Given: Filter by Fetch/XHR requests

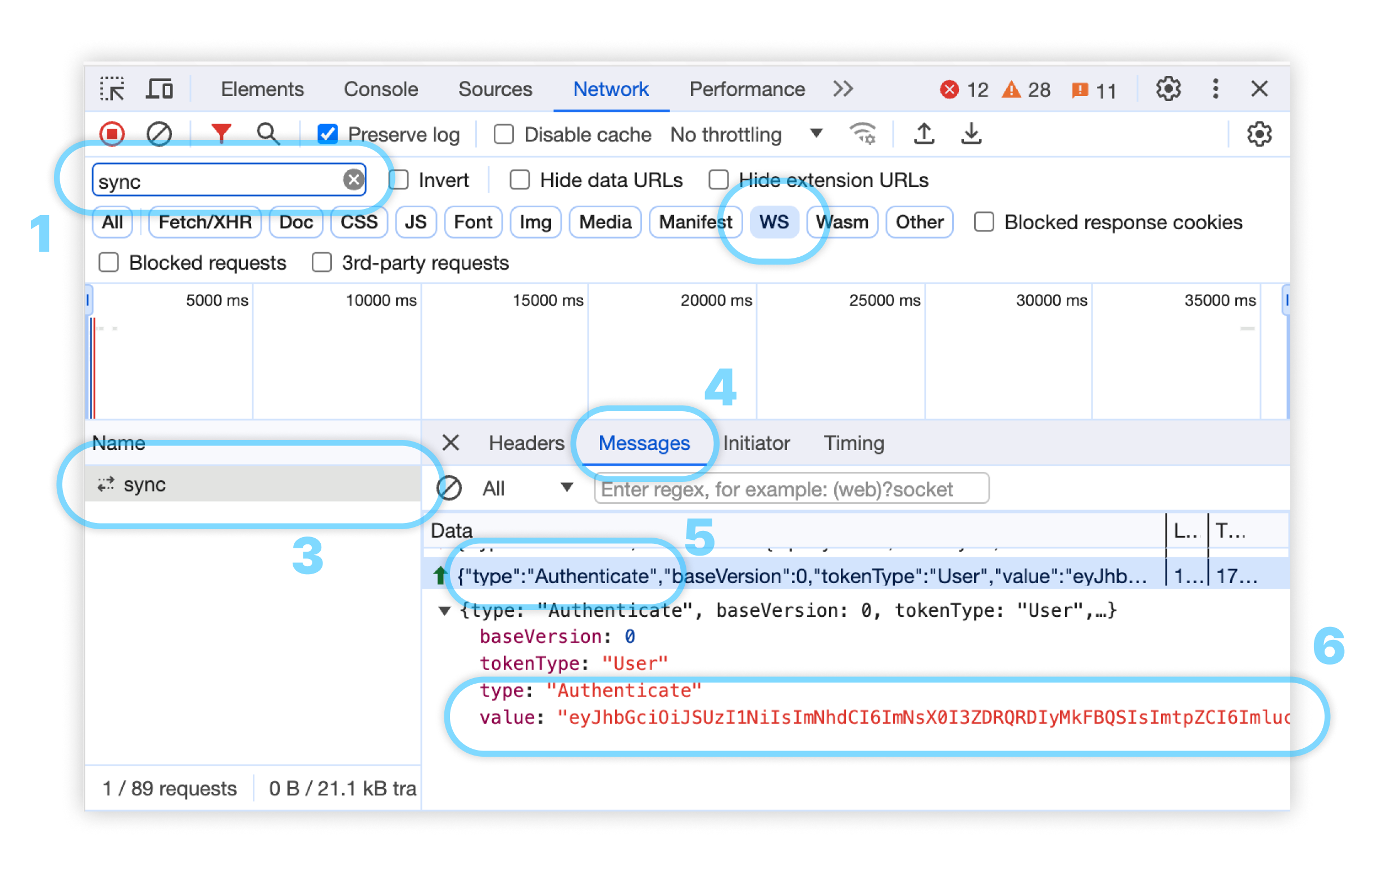Looking at the screenshot, I should 205,222.
